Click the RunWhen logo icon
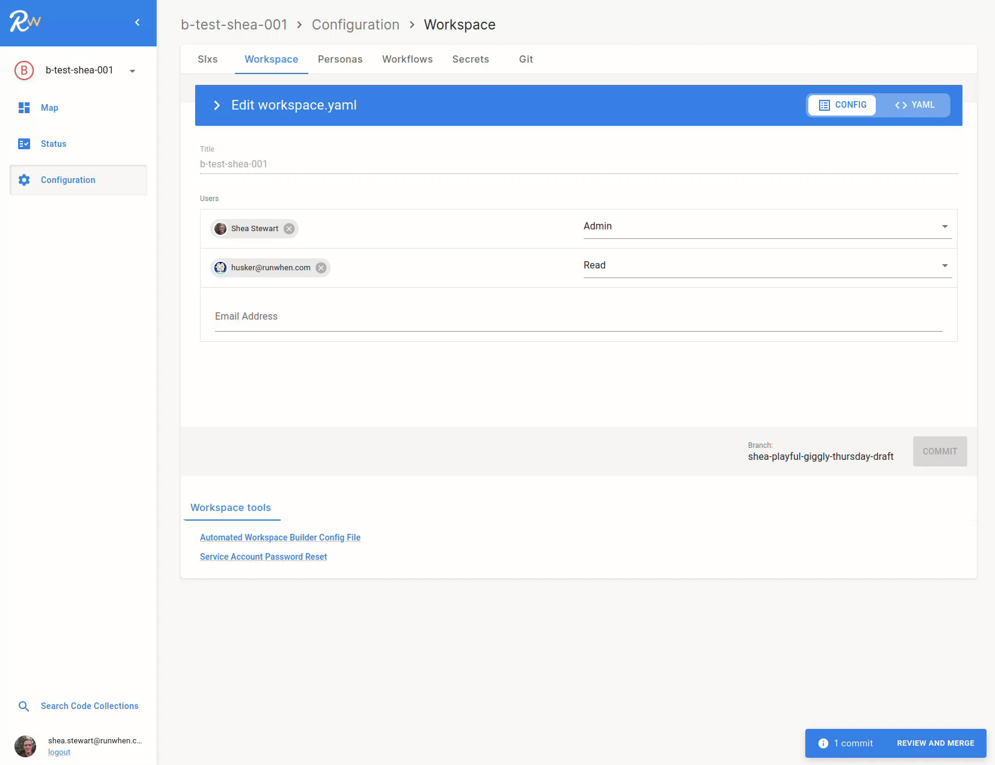995x765 pixels. (x=25, y=22)
